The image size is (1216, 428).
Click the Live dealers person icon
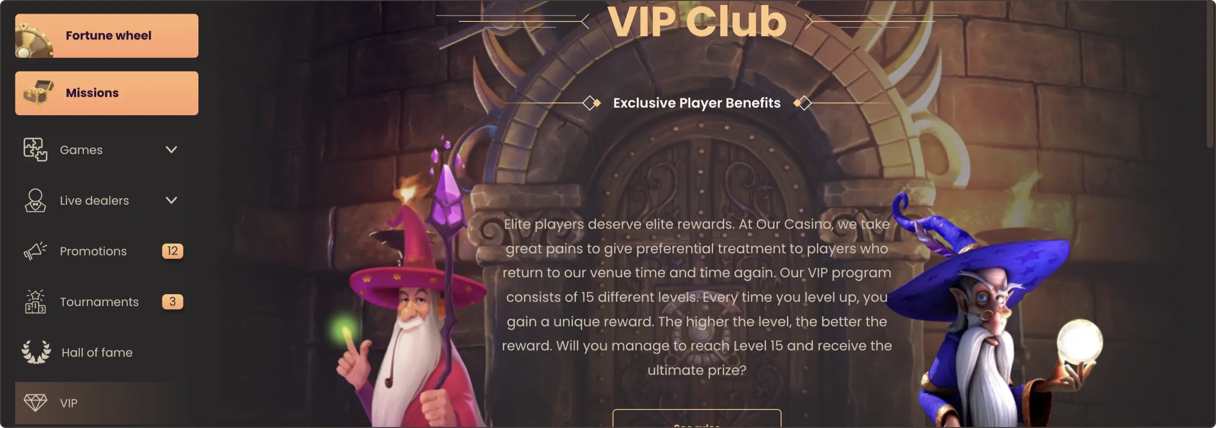coord(35,200)
